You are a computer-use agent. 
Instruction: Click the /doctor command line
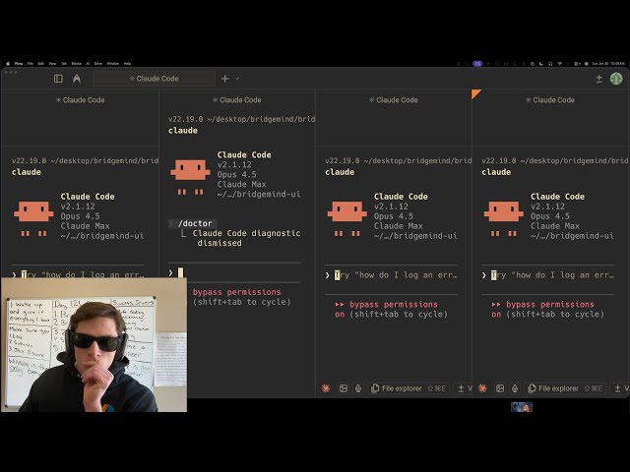coord(195,223)
